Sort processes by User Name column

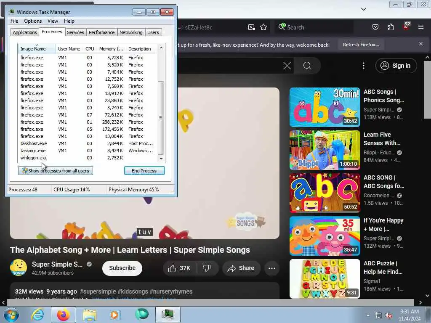[69, 49]
